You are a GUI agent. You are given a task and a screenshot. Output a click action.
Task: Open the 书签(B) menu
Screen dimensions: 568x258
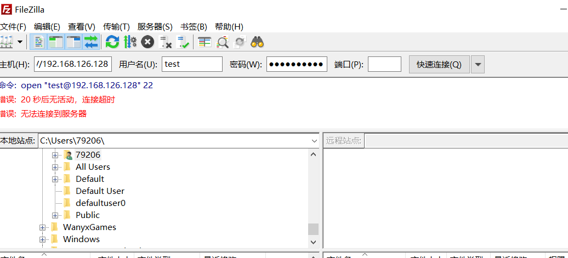(x=194, y=26)
